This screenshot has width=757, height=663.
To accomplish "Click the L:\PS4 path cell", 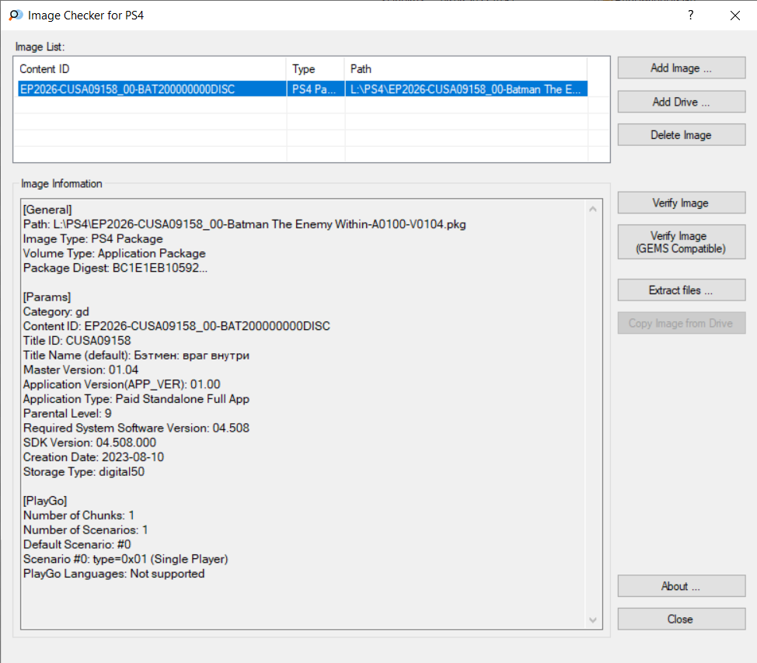I will 466,89.
